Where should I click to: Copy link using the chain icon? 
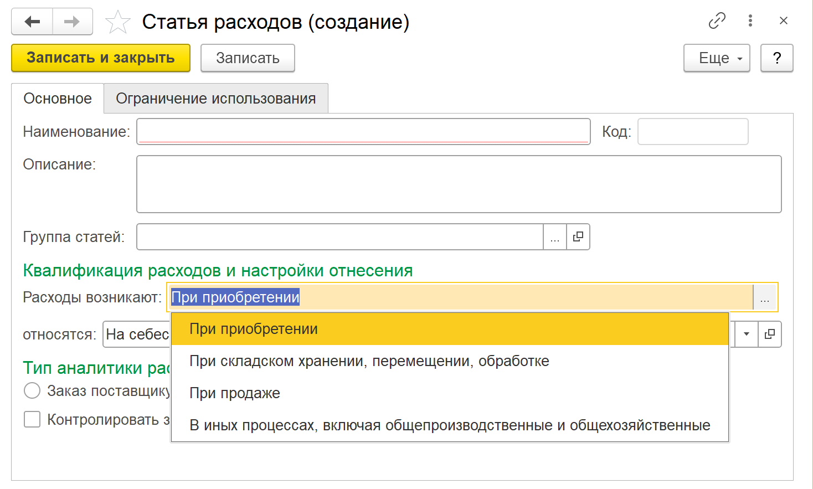click(x=717, y=21)
